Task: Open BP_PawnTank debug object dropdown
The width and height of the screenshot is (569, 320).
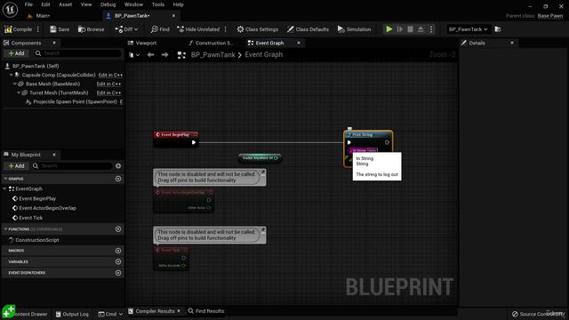Action: [x=468, y=29]
